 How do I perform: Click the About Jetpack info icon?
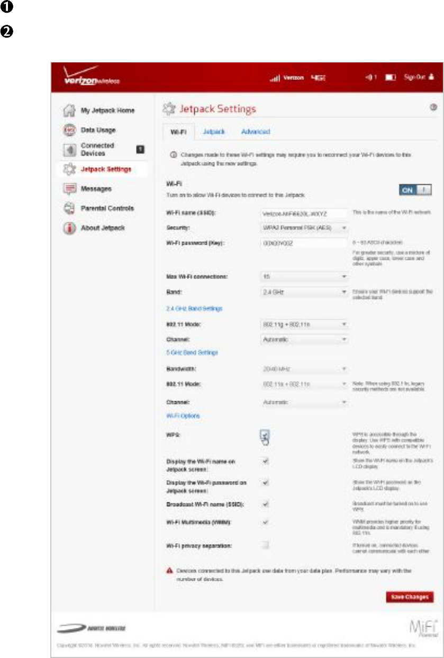[69, 228]
